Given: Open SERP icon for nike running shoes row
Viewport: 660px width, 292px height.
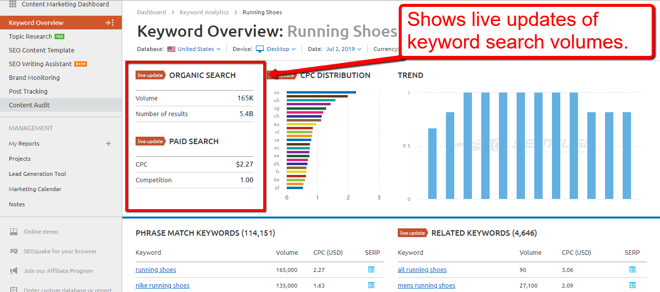Looking at the screenshot, I should [371, 285].
